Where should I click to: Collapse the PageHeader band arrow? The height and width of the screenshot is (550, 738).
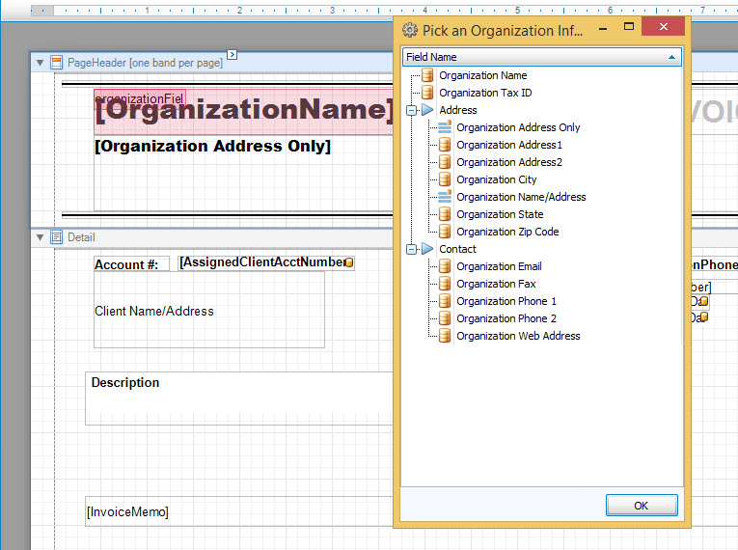pyautogui.click(x=40, y=63)
